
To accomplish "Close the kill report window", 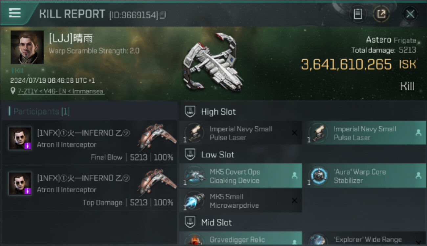I will click(x=410, y=14).
